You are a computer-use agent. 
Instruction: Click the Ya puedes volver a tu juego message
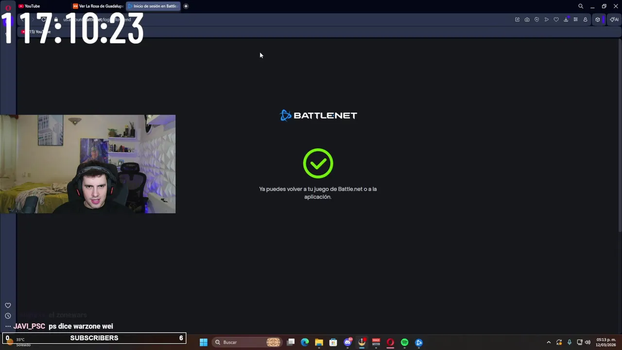[x=318, y=193]
